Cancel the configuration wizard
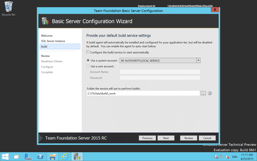This screenshot has width=257, height=161. [x=207, y=138]
